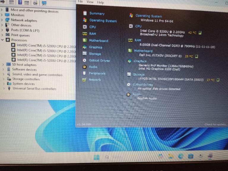
Task: Open the File menu in Speccy
Action: [80, 1]
